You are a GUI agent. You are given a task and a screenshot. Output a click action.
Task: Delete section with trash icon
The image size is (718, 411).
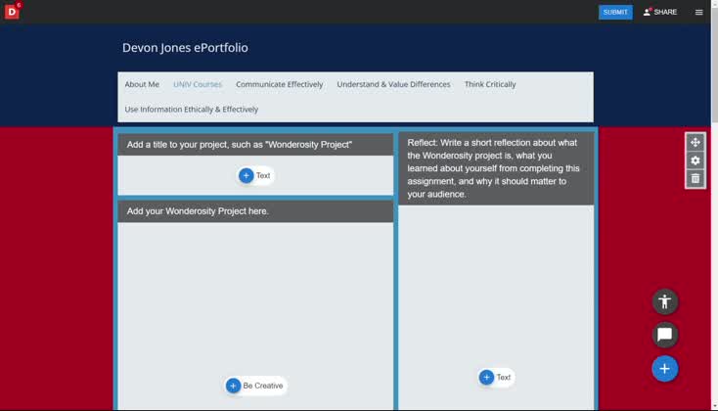coord(696,178)
